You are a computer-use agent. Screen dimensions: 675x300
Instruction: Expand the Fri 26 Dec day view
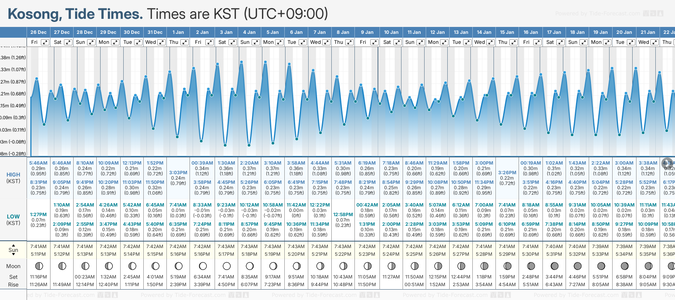(45, 42)
